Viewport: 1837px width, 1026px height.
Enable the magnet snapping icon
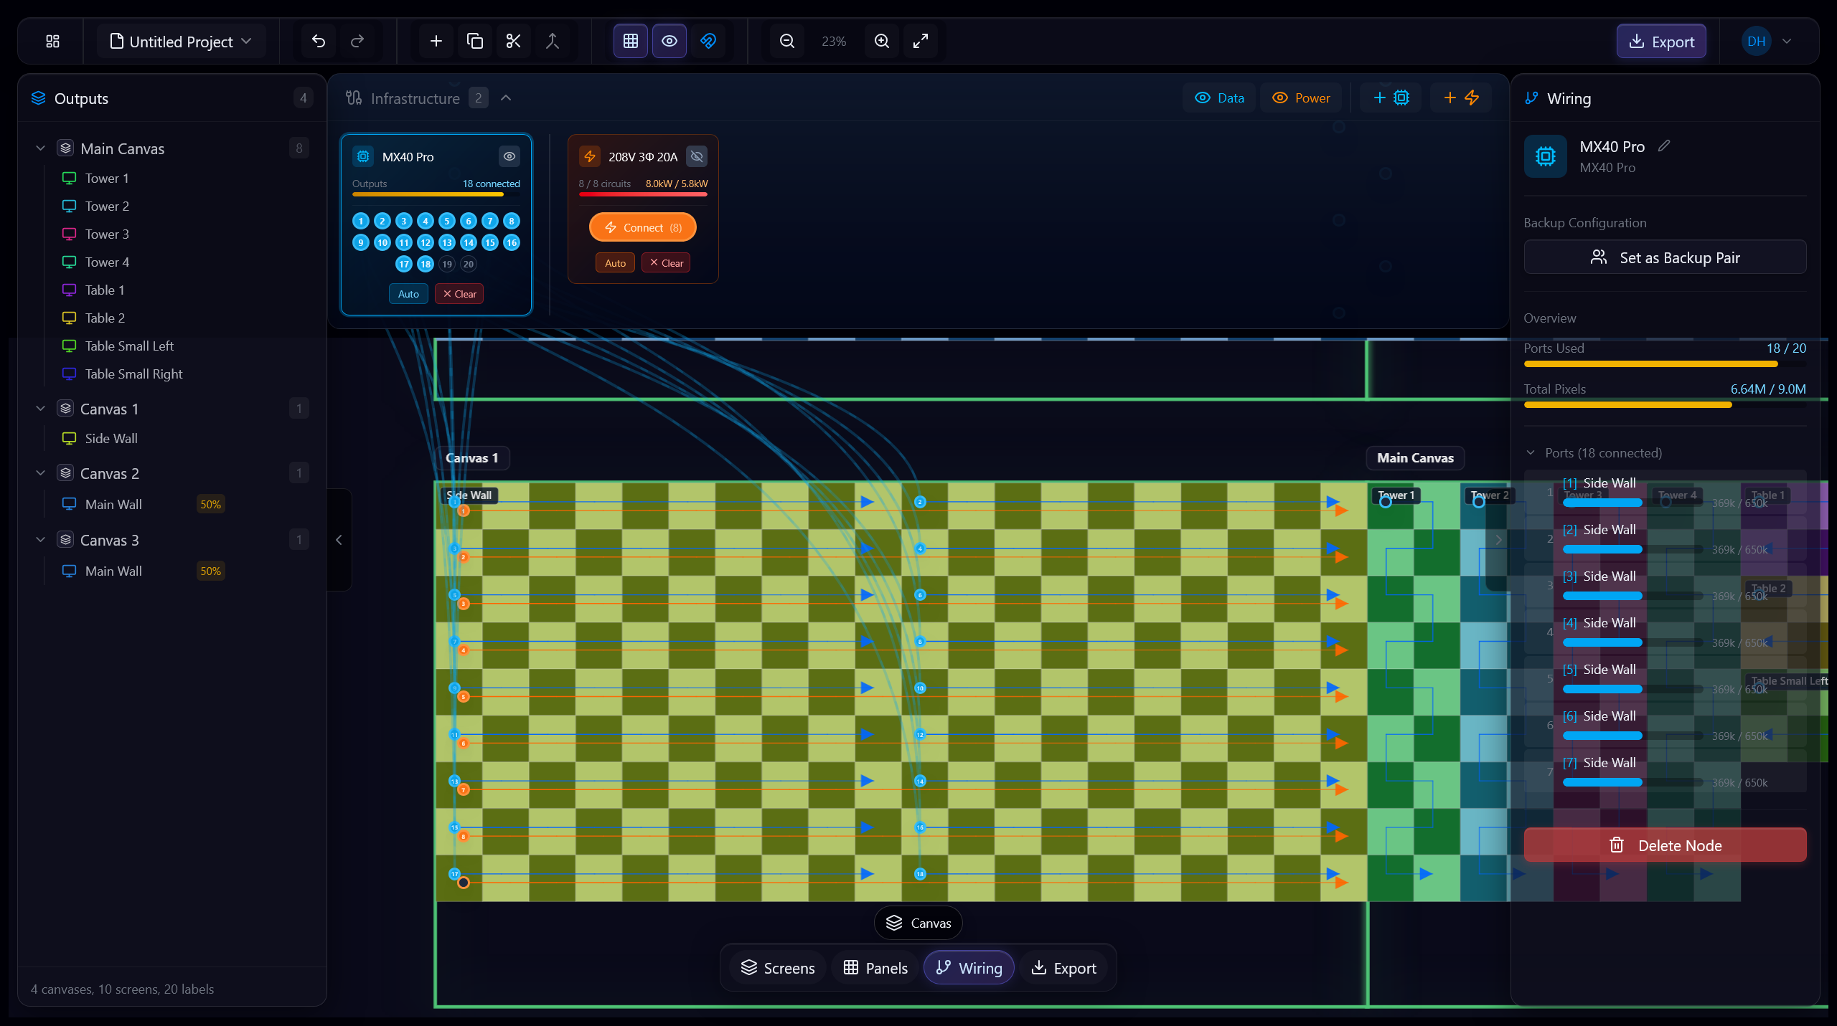(x=709, y=41)
